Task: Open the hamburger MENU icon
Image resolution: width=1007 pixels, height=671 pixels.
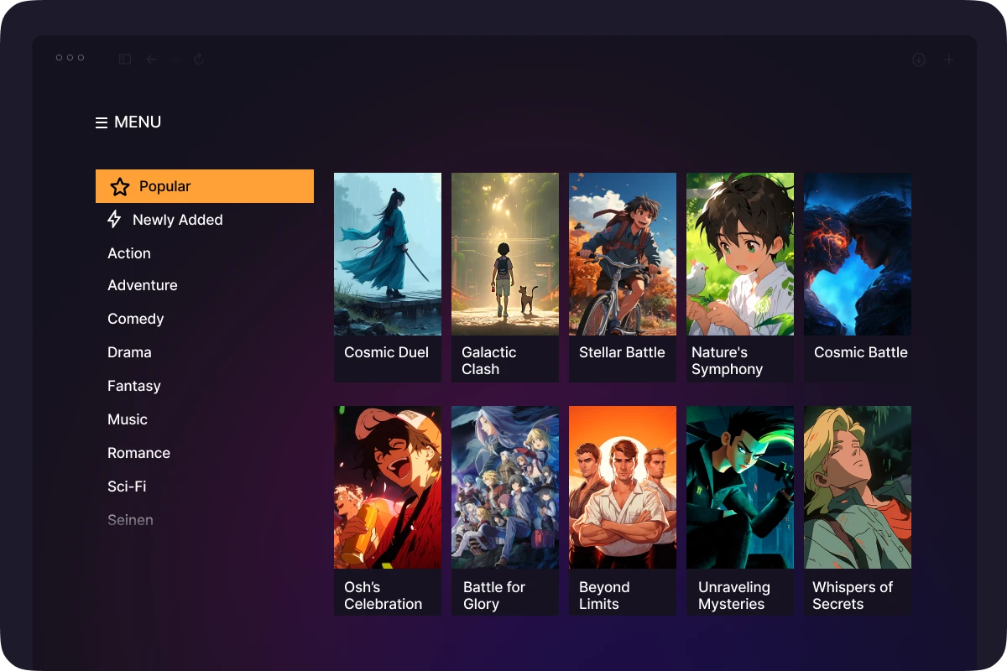Action: pos(99,122)
